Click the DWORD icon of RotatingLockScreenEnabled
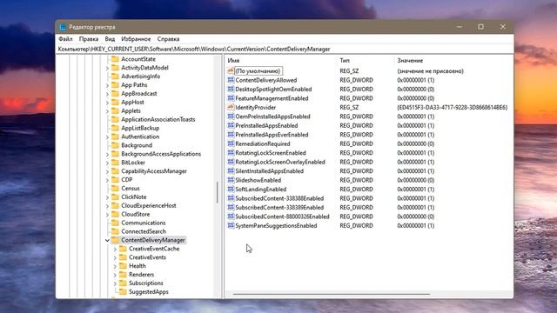 click(231, 153)
